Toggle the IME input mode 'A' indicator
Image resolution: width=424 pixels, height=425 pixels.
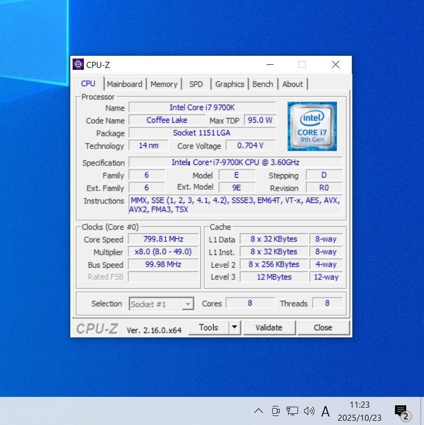(x=326, y=411)
